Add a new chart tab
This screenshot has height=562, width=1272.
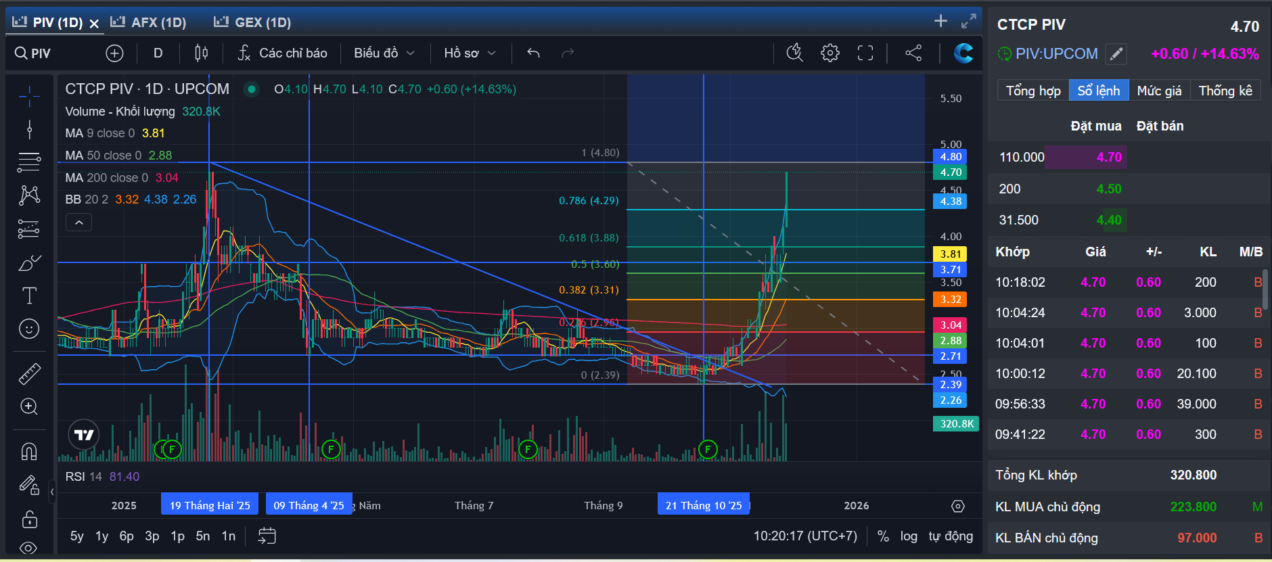pyautogui.click(x=940, y=21)
